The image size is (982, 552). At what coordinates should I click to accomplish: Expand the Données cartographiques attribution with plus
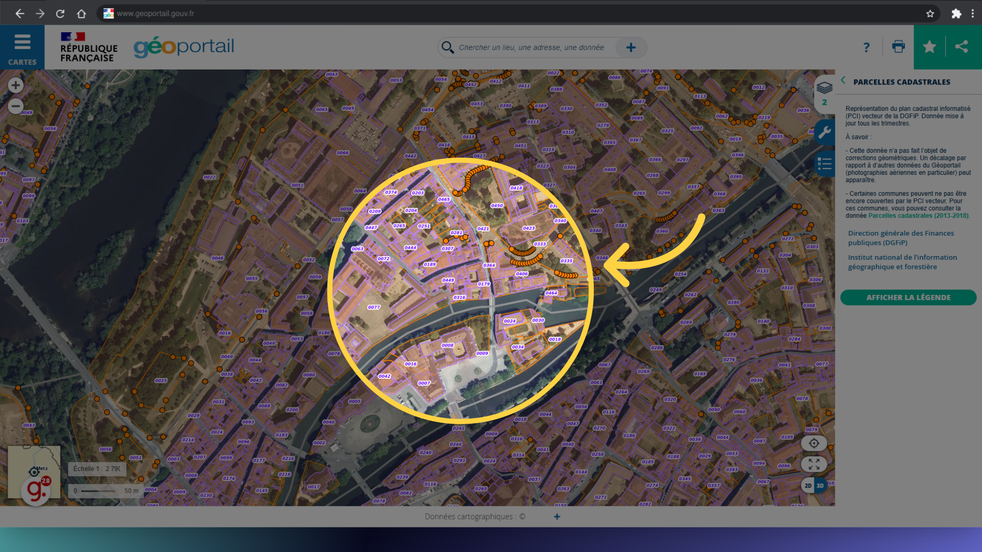[x=557, y=517]
